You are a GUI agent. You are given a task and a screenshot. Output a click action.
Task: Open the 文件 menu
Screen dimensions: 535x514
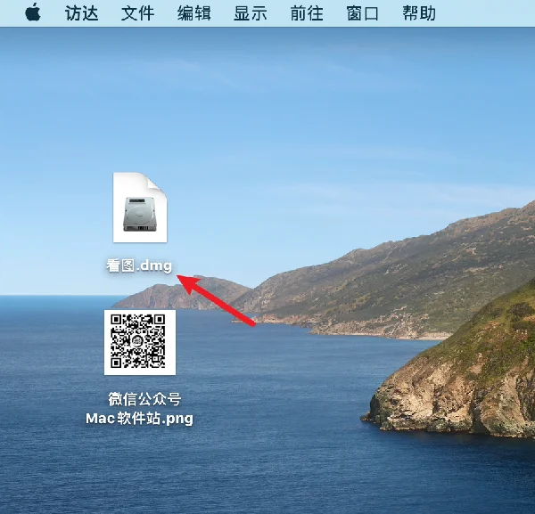138,13
